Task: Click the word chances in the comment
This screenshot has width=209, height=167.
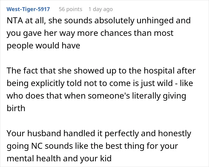Action: click(x=116, y=33)
